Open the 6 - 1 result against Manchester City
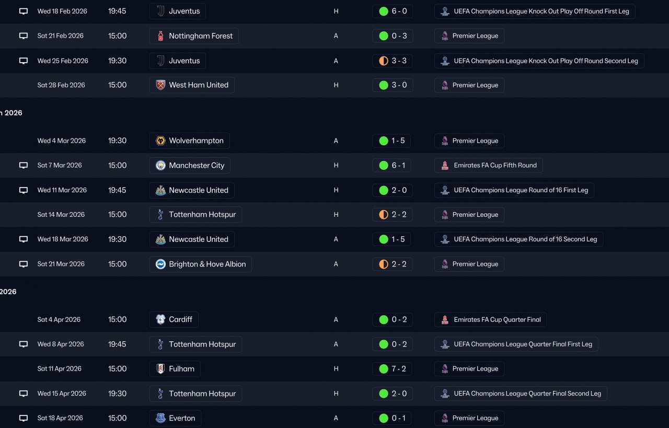 (x=393, y=166)
